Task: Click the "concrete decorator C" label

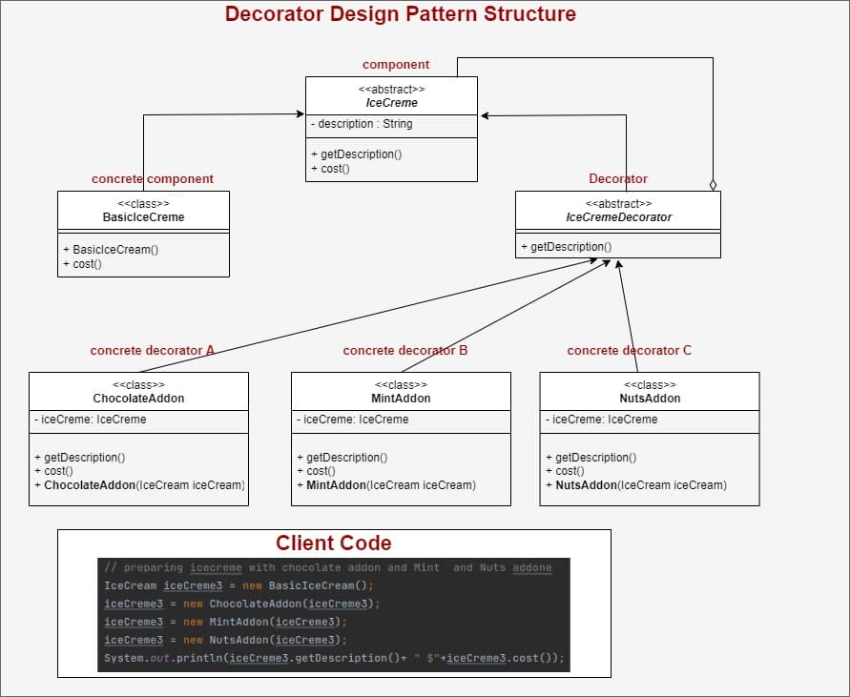Action: pos(629,351)
